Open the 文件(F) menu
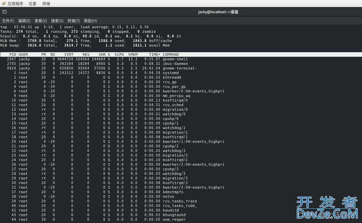Image resolution: width=362 pixels, height=223 pixels. point(8,21)
